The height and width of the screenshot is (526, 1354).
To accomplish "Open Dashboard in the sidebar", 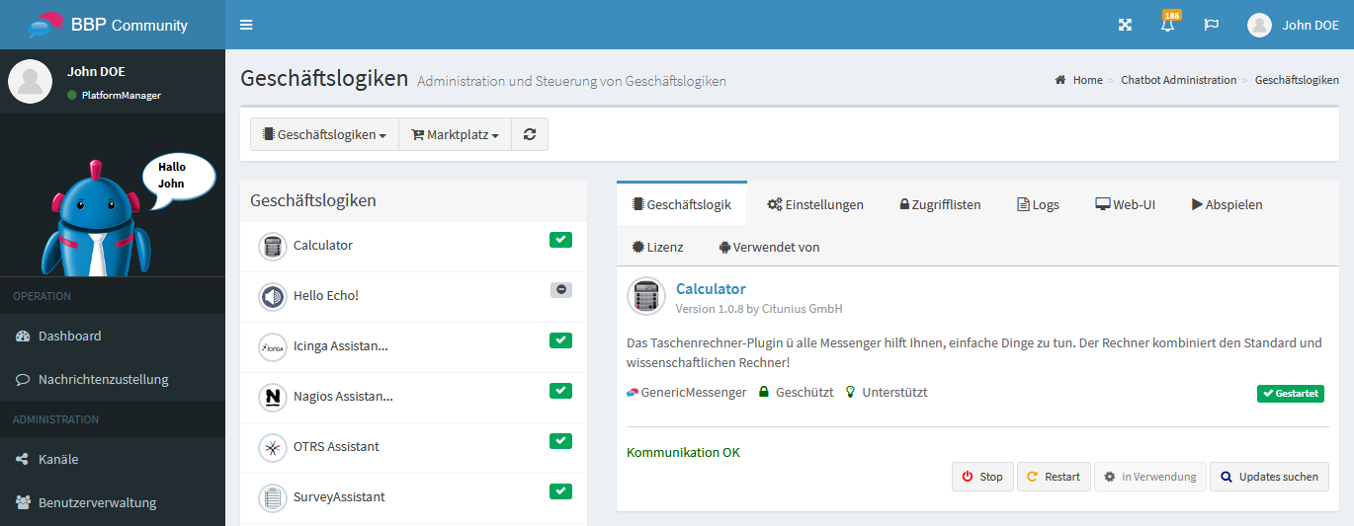I will point(69,336).
